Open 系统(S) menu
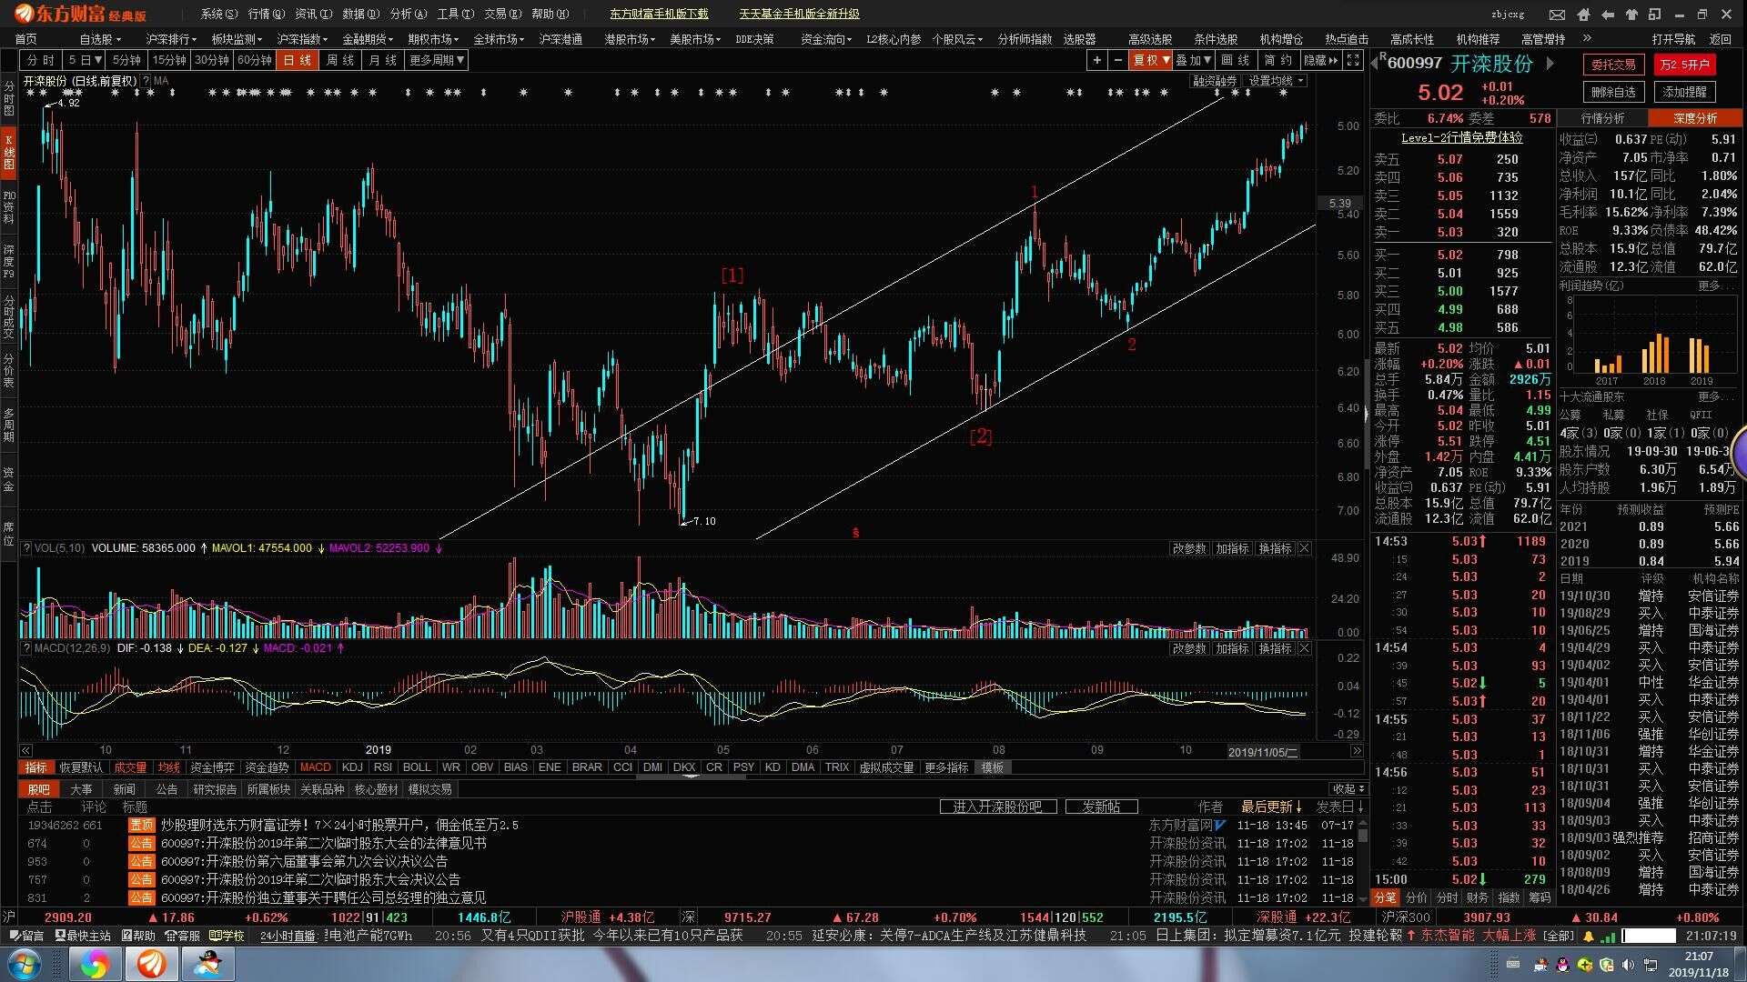The height and width of the screenshot is (982, 1747). [x=218, y=15]
